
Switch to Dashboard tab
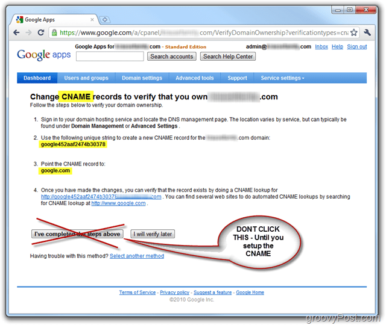click(37, 78)
